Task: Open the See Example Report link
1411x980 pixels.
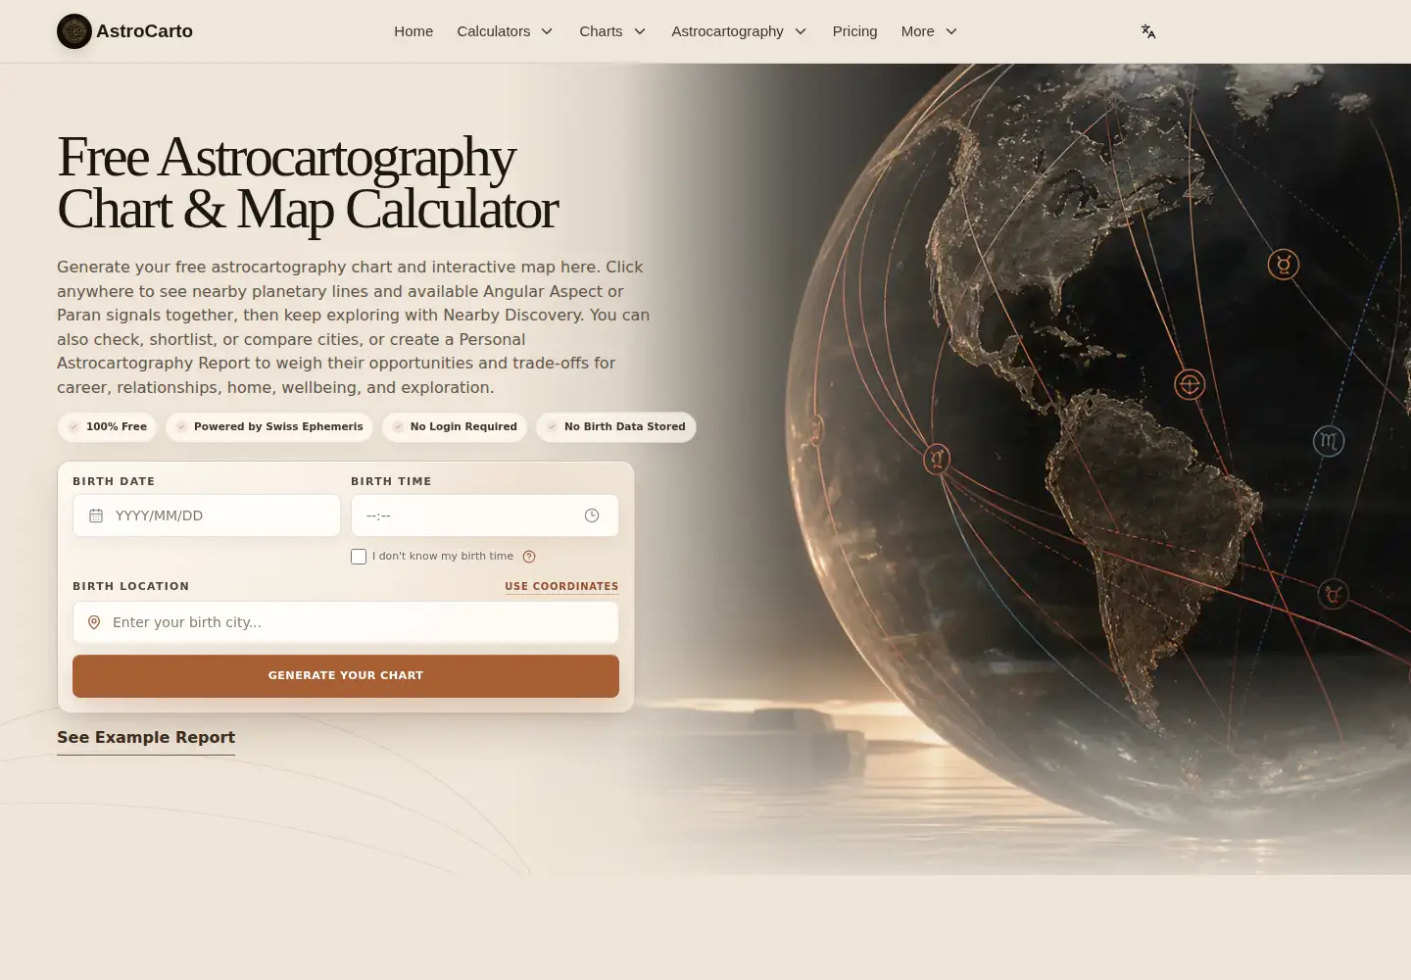Action: 146,738
